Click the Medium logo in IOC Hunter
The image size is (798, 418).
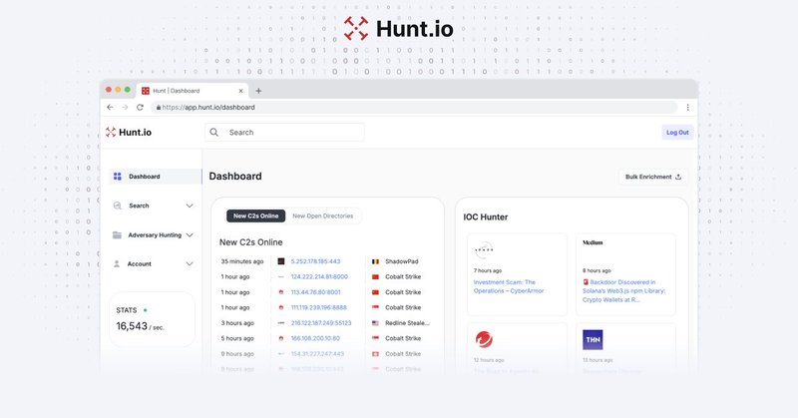click(x=593, y=242)
